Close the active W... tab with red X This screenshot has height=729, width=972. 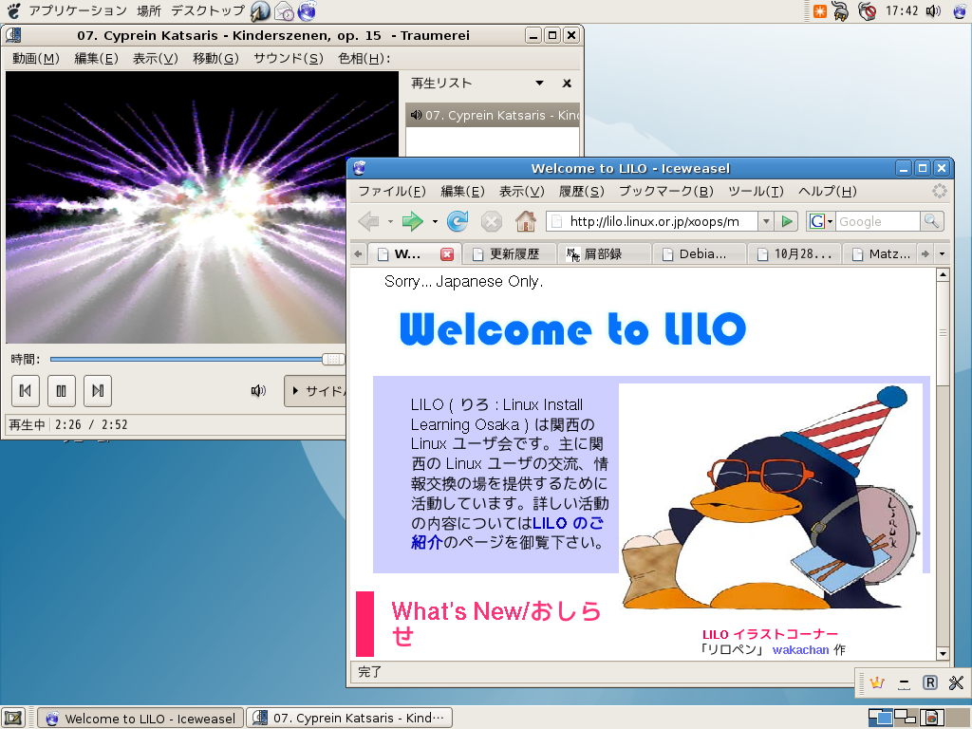[x=447, y=254]
